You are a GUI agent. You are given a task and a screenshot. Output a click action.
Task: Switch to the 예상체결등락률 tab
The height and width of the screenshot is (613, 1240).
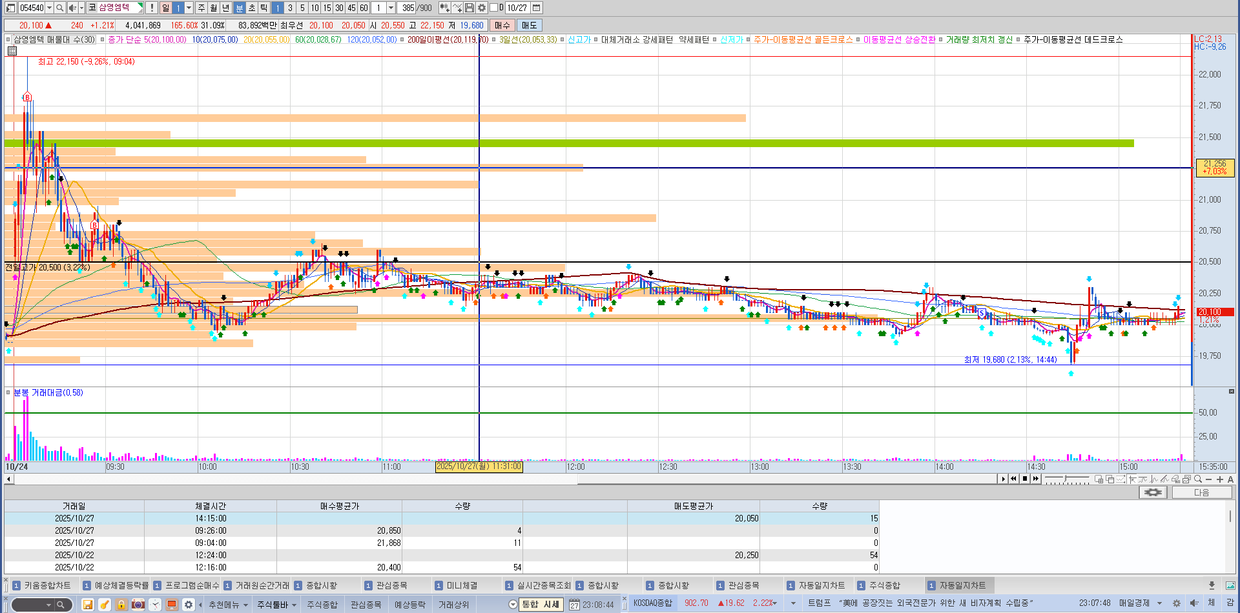(x=116, y=585)
